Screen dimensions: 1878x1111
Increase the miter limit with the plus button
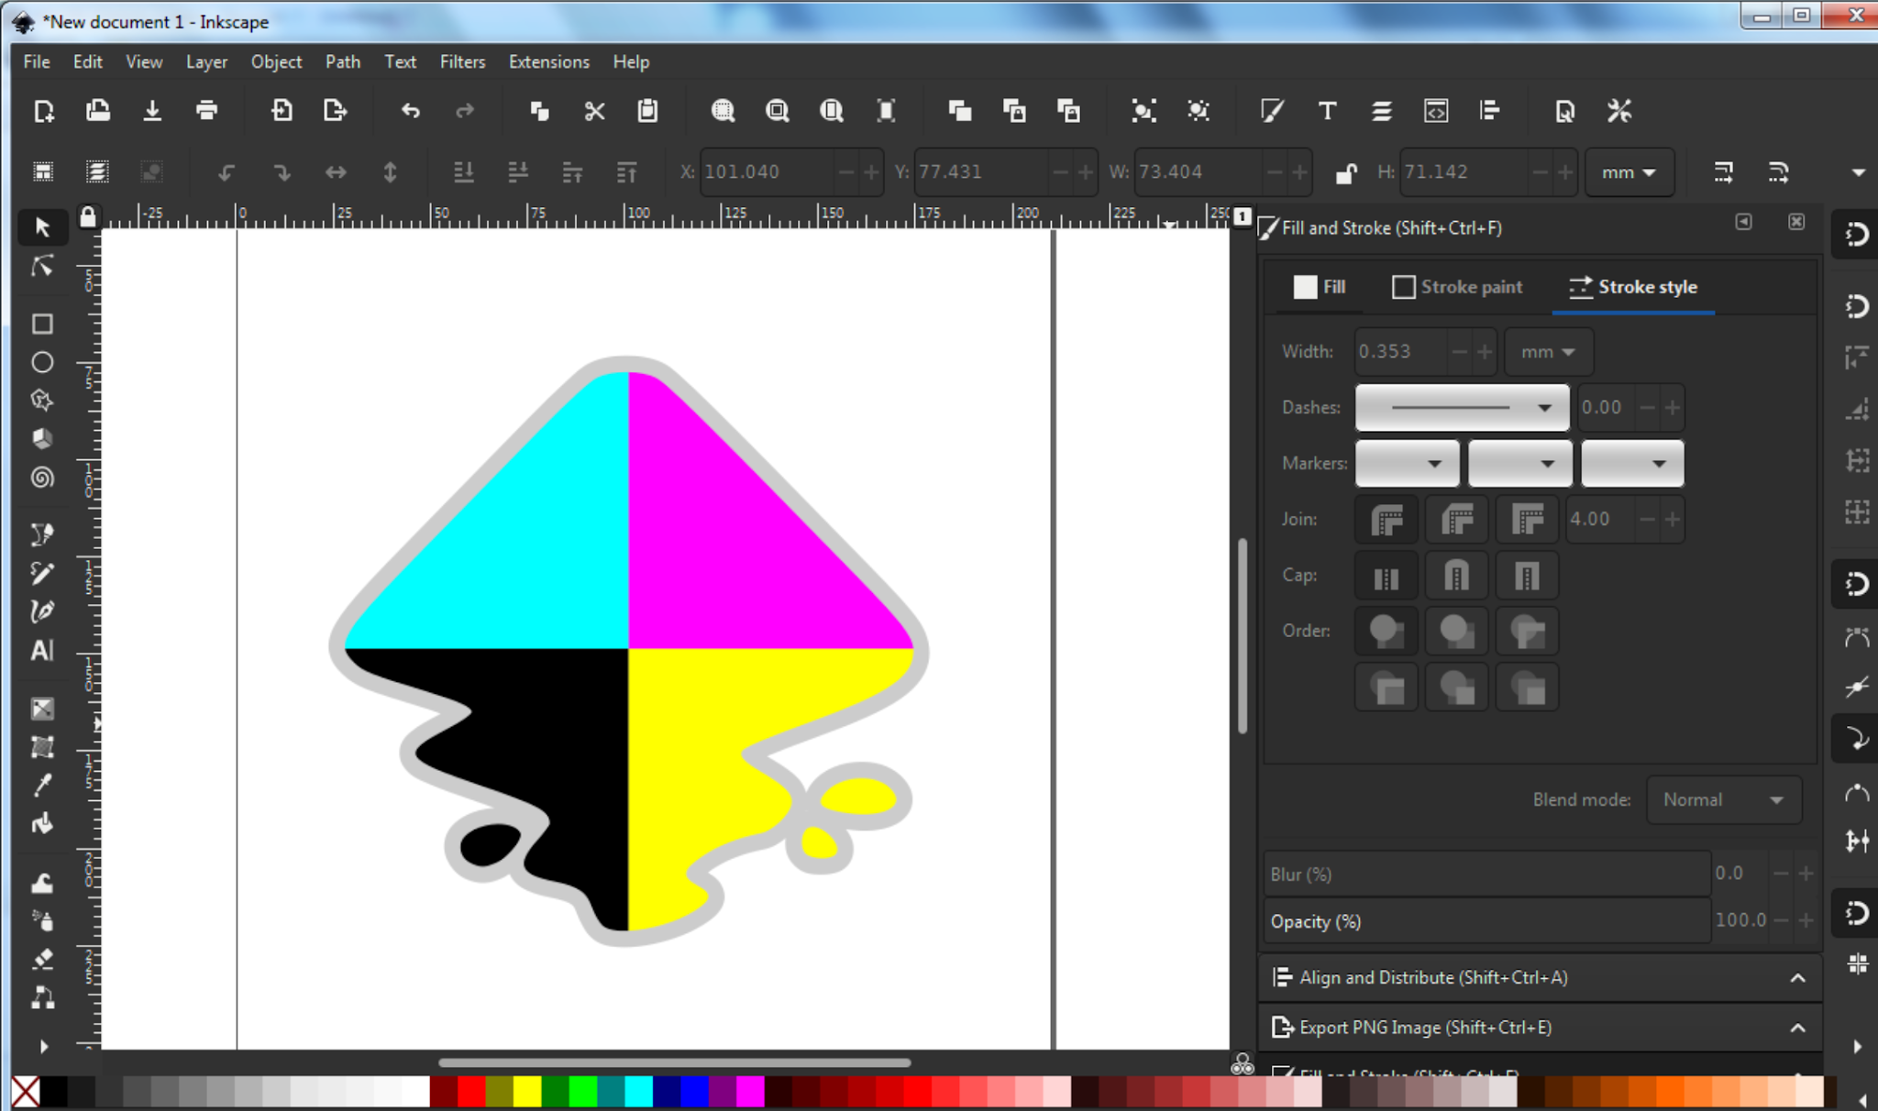coord(1673,519)
